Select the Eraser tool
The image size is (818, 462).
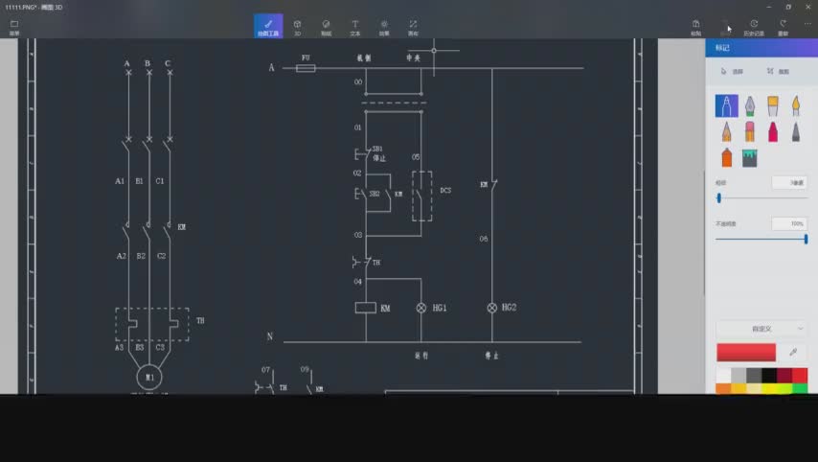pyautogui.click(x=750, y=131)
